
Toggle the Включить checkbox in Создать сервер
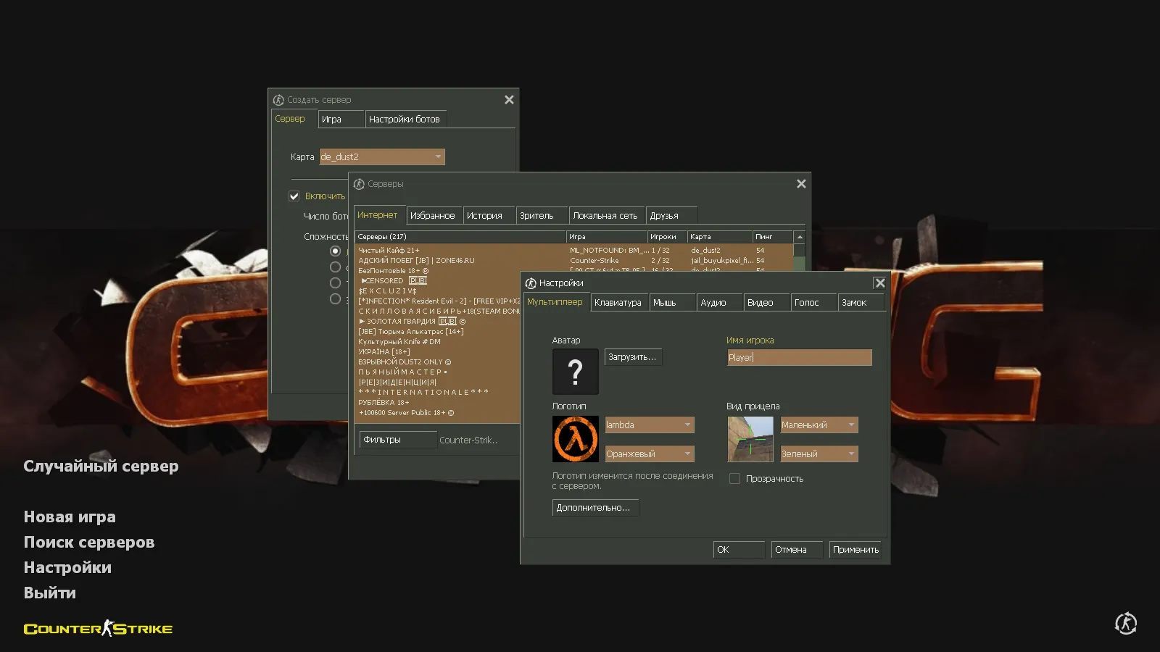point(294,196)
